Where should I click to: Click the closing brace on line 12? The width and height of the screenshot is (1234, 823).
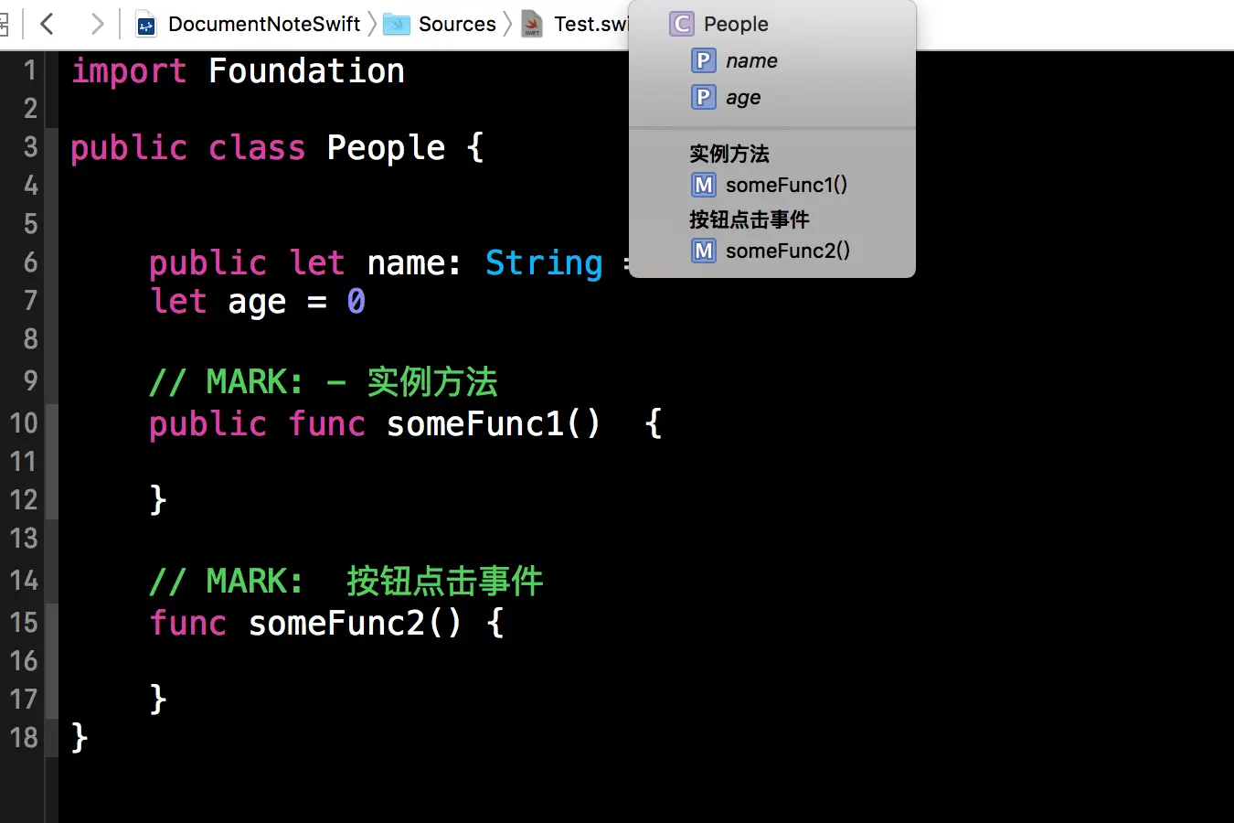tap(158, 499)
